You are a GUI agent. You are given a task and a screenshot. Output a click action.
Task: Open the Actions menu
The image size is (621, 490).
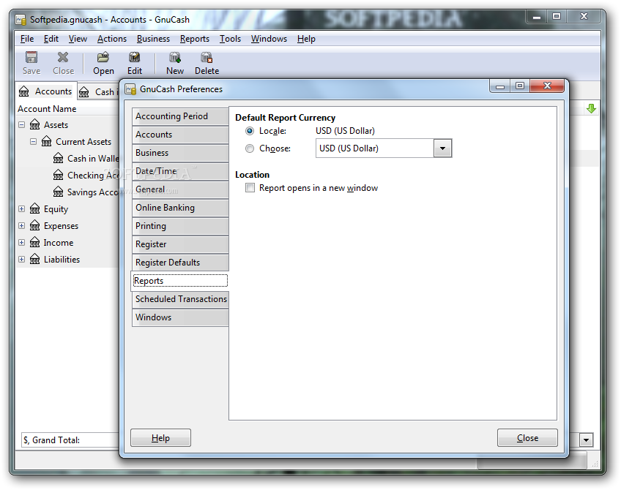(x=112, y=39)
